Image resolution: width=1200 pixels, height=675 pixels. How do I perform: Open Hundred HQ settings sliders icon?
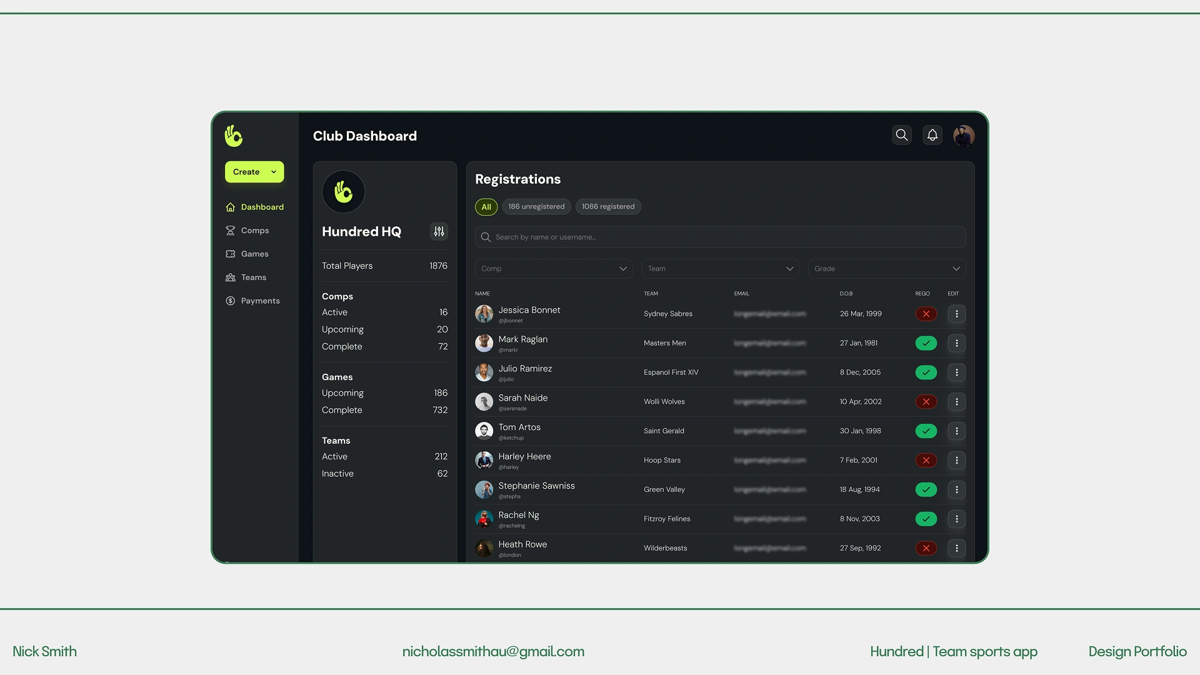[439, 231]
